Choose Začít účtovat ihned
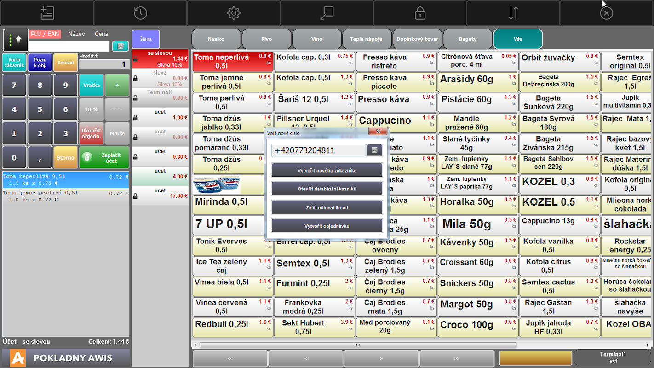Image resolution: width=654 pixels, height=368 pixels. coord(327,207)
